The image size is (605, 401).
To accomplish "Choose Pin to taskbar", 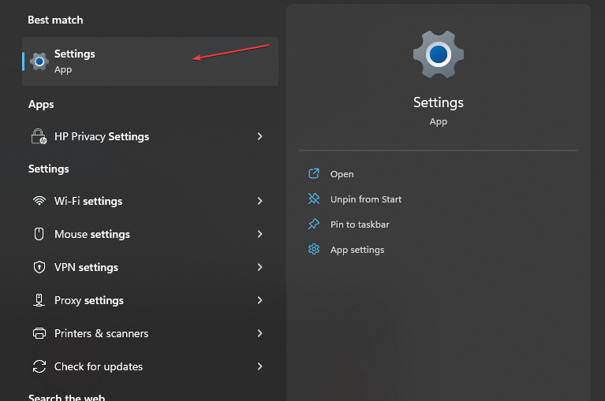I will [359, 225].
